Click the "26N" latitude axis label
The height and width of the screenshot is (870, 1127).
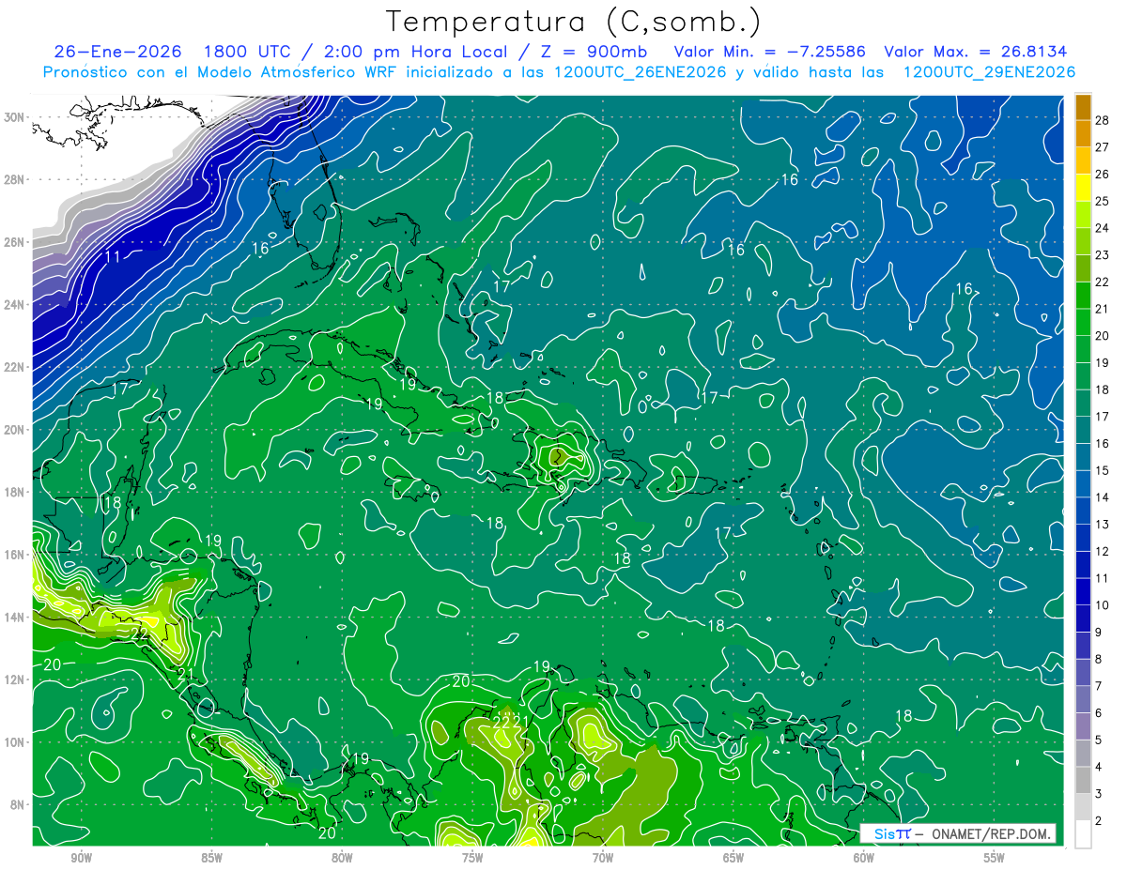pyautogui.click(x=14, y=242)
